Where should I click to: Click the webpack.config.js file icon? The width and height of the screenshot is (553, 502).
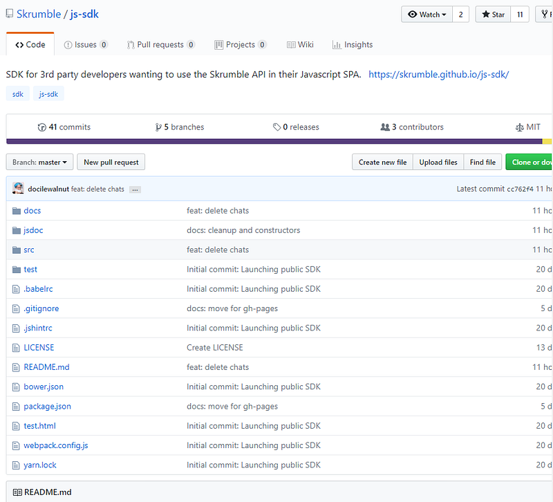tap(16, 446)
